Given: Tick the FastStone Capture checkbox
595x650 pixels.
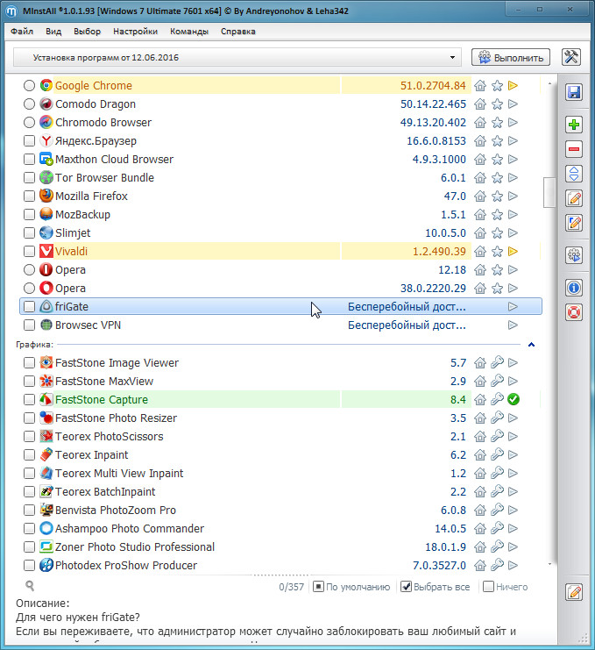Looking at the screenshot, I should click(29, 399).
